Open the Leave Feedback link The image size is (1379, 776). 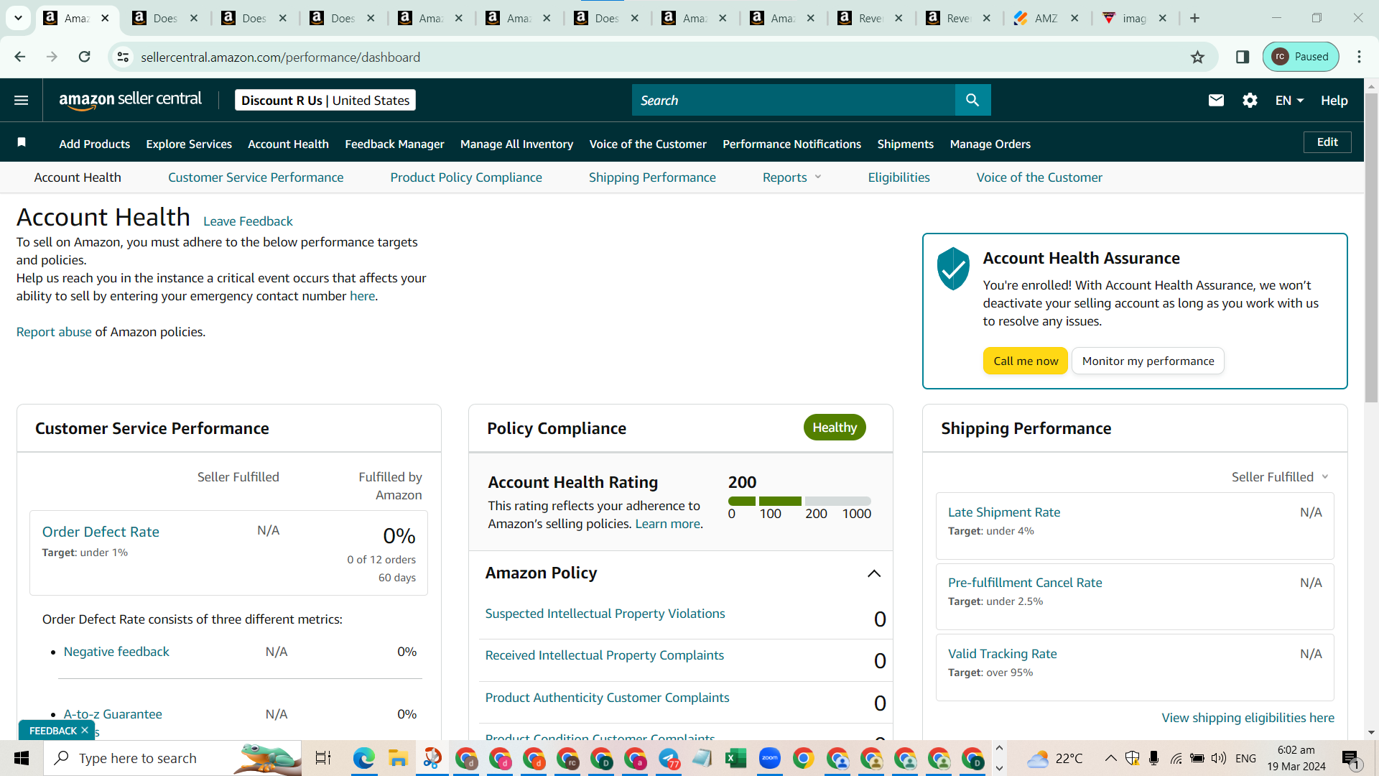click(x=248, y=221)
